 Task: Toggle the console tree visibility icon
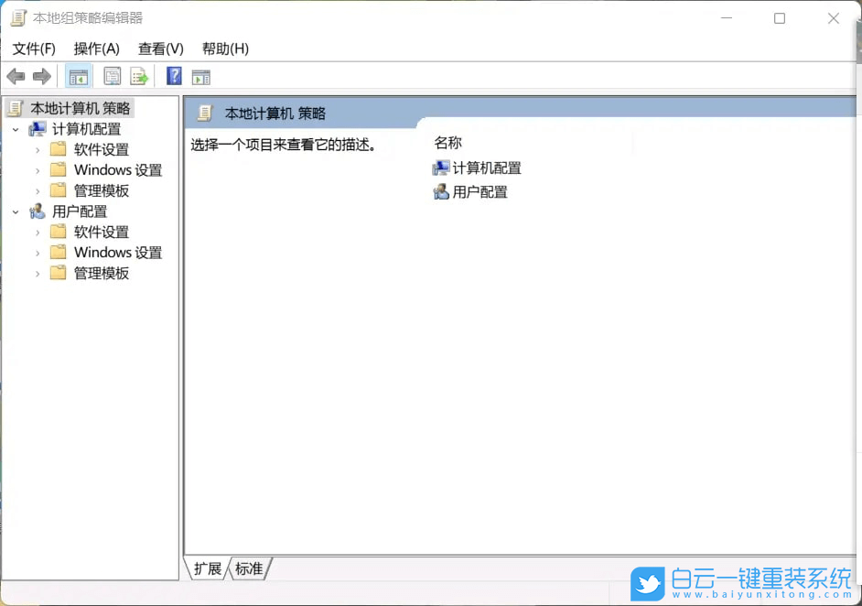click(x=79, y=76)
